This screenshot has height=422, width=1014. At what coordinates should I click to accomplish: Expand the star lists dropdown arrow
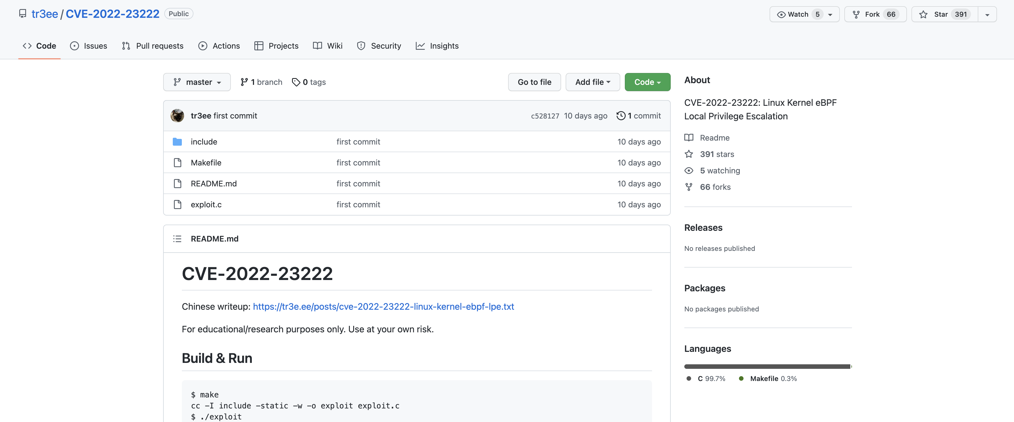pyautogui.click(x=987, y=14)
